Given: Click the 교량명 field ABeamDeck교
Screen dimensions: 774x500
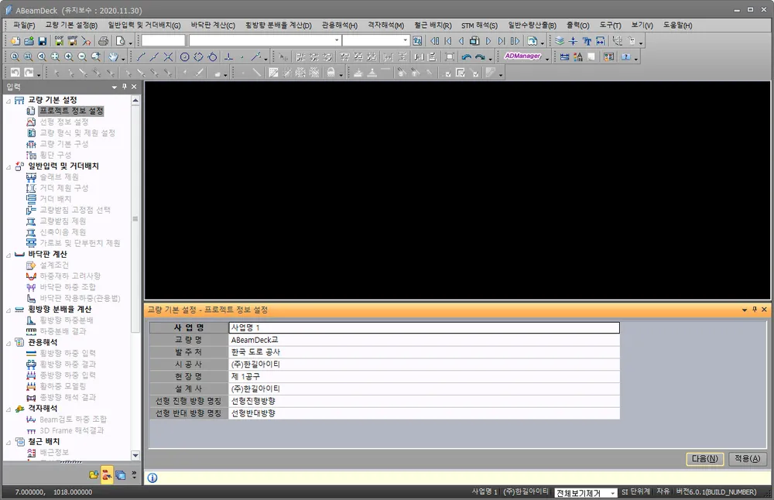Looking at the screenshot, I should [424, 340].
